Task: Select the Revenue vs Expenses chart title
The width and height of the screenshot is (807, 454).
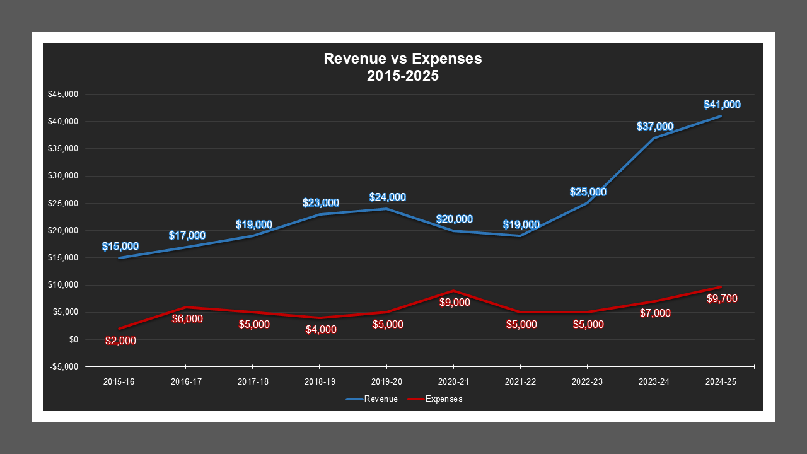Action: tap(402, 67)
